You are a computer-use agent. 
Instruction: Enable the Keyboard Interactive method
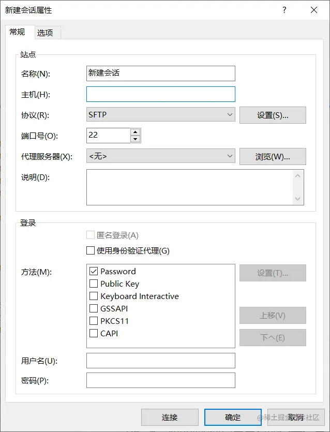[94, 296]
